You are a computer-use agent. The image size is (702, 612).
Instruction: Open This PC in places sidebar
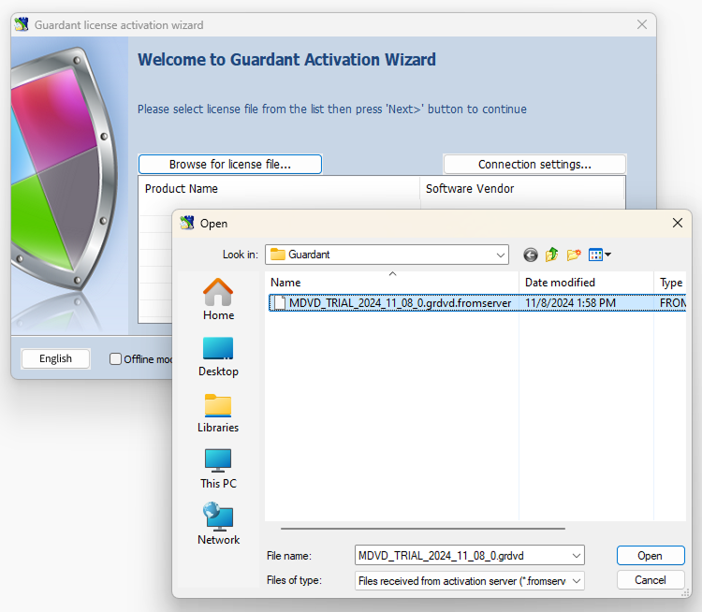[218, 469]
